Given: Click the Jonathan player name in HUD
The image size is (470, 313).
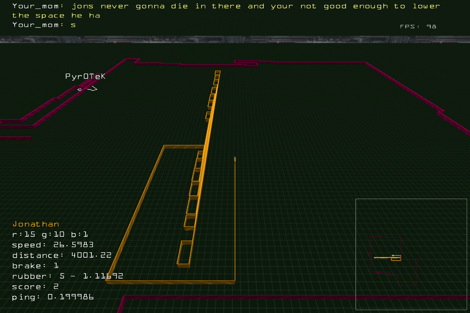Looking at the screenshot, I should point(36,224).
